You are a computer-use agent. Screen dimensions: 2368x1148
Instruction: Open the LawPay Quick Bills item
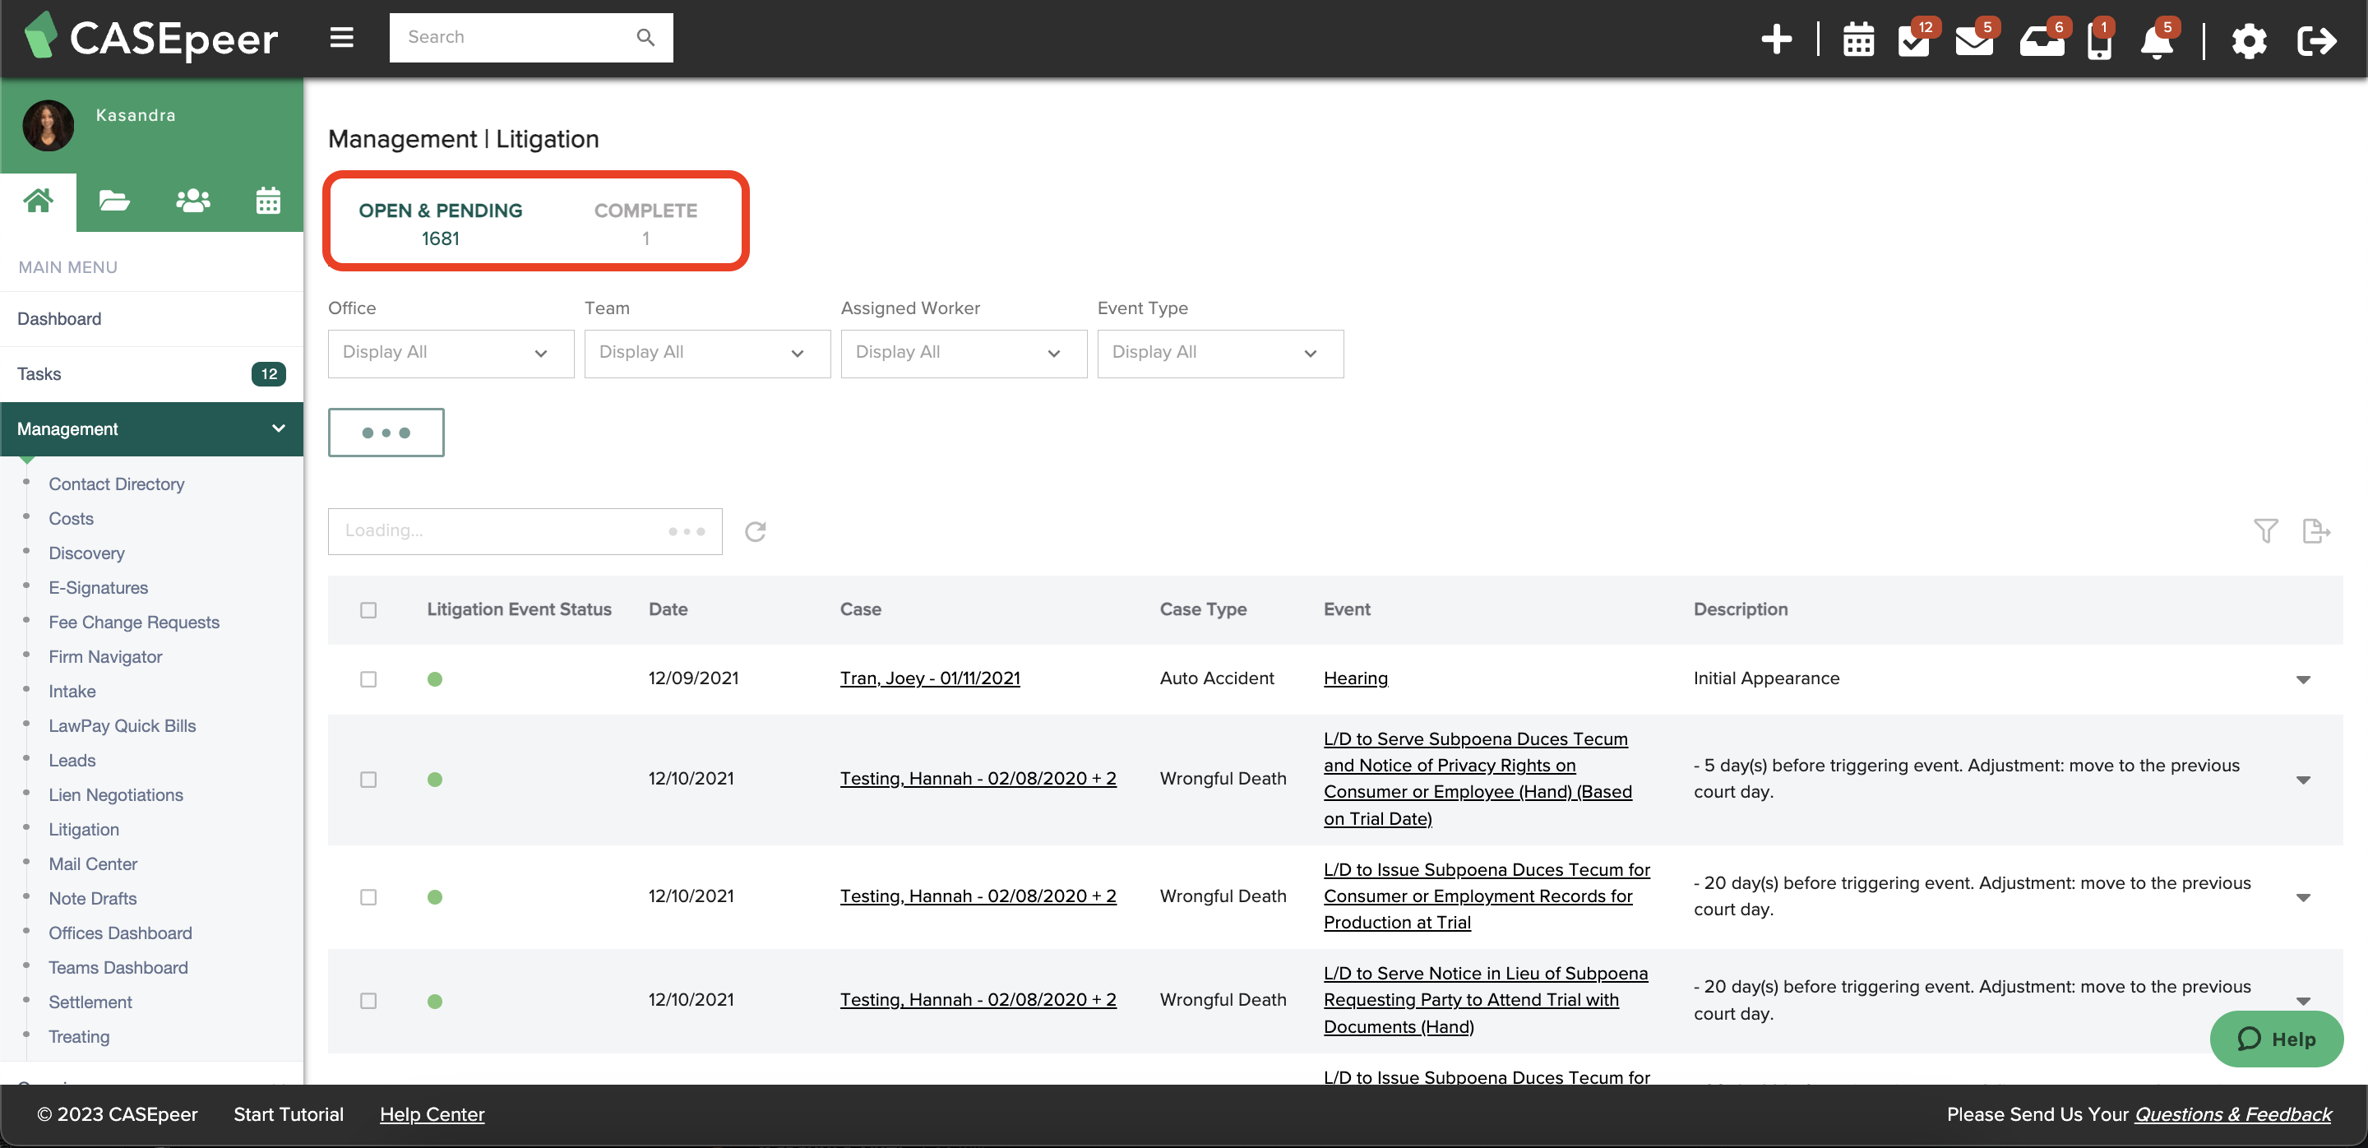point(123,726)
